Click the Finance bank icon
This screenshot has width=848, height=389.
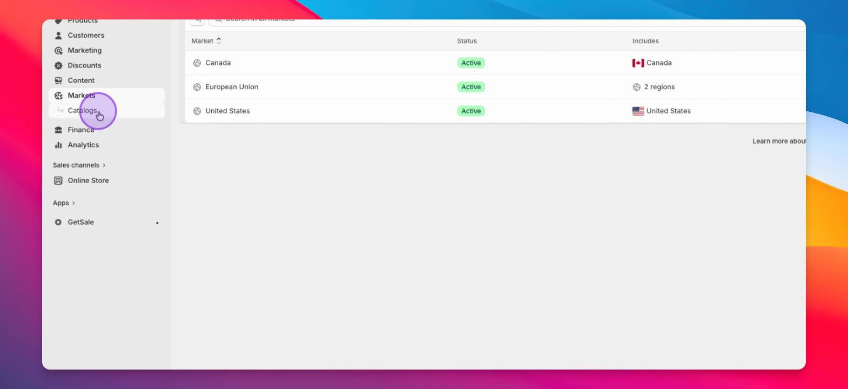click(58, 130)
